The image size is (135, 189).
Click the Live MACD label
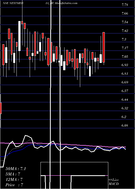coord(114,182)
